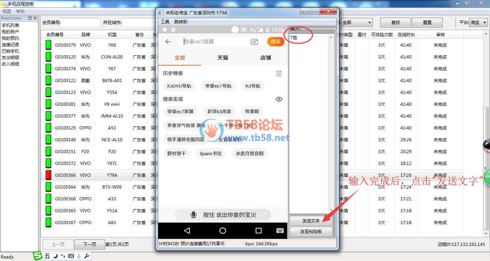This screenshot has width=490, height=261.
Task: Tap the 冰皮月饼自制 suggestion chip
Action: (249, 153)
